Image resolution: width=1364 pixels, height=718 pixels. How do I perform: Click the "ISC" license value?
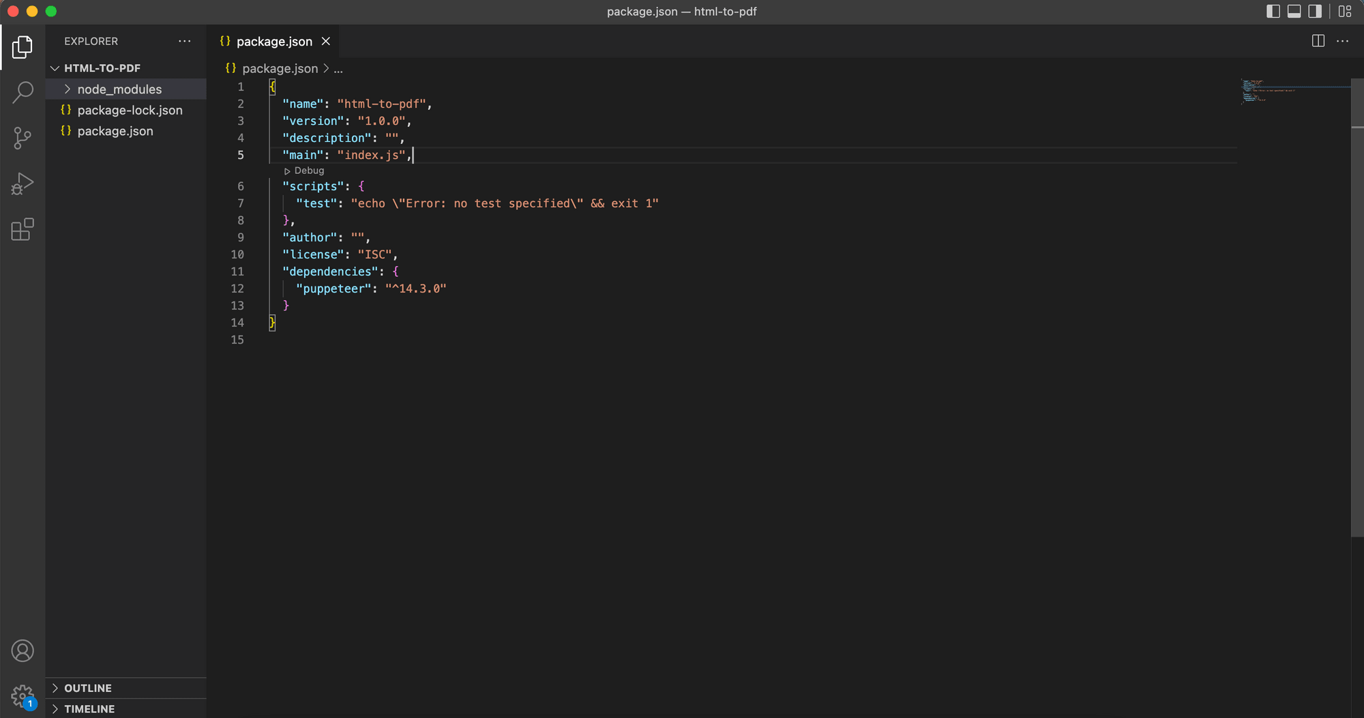[375, 254]
